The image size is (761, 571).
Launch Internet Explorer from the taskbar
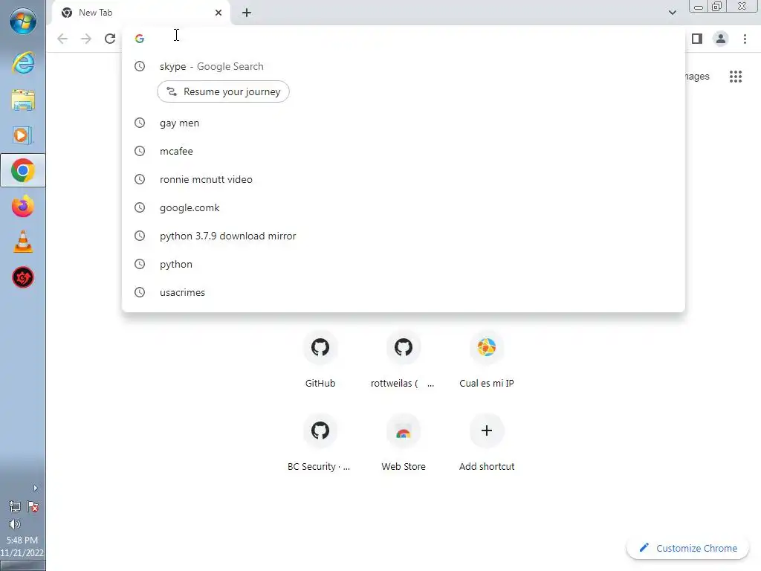[23, 63]
